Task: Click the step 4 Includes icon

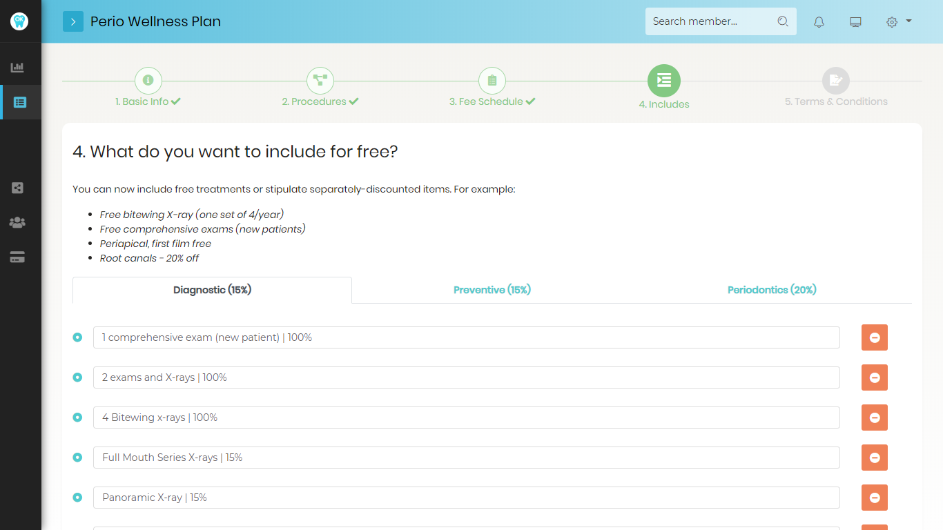Action: tap(664, 81)
